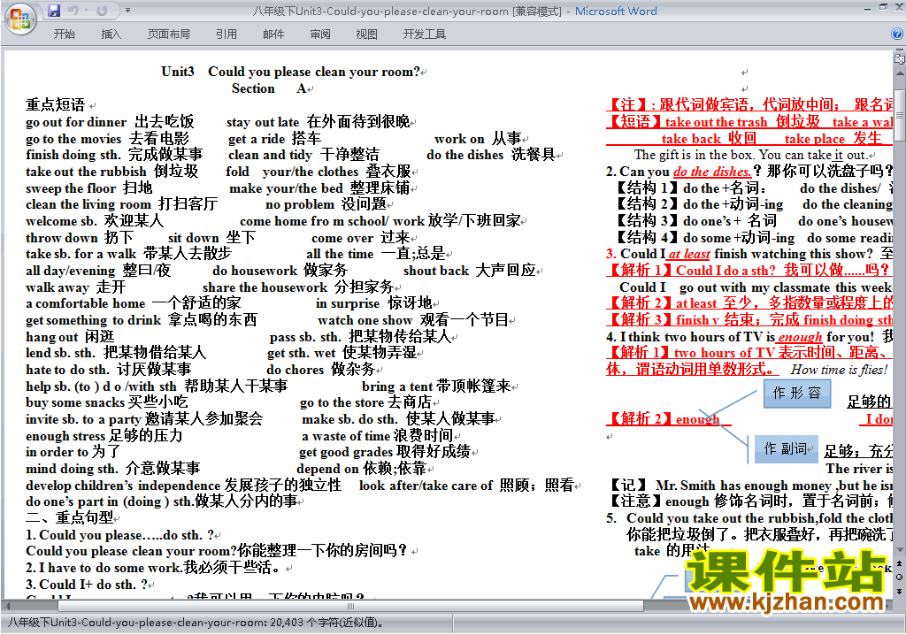The image size is (906, 635).
Task: Click the status bar character count text
Action: click(x=195, y=623)
